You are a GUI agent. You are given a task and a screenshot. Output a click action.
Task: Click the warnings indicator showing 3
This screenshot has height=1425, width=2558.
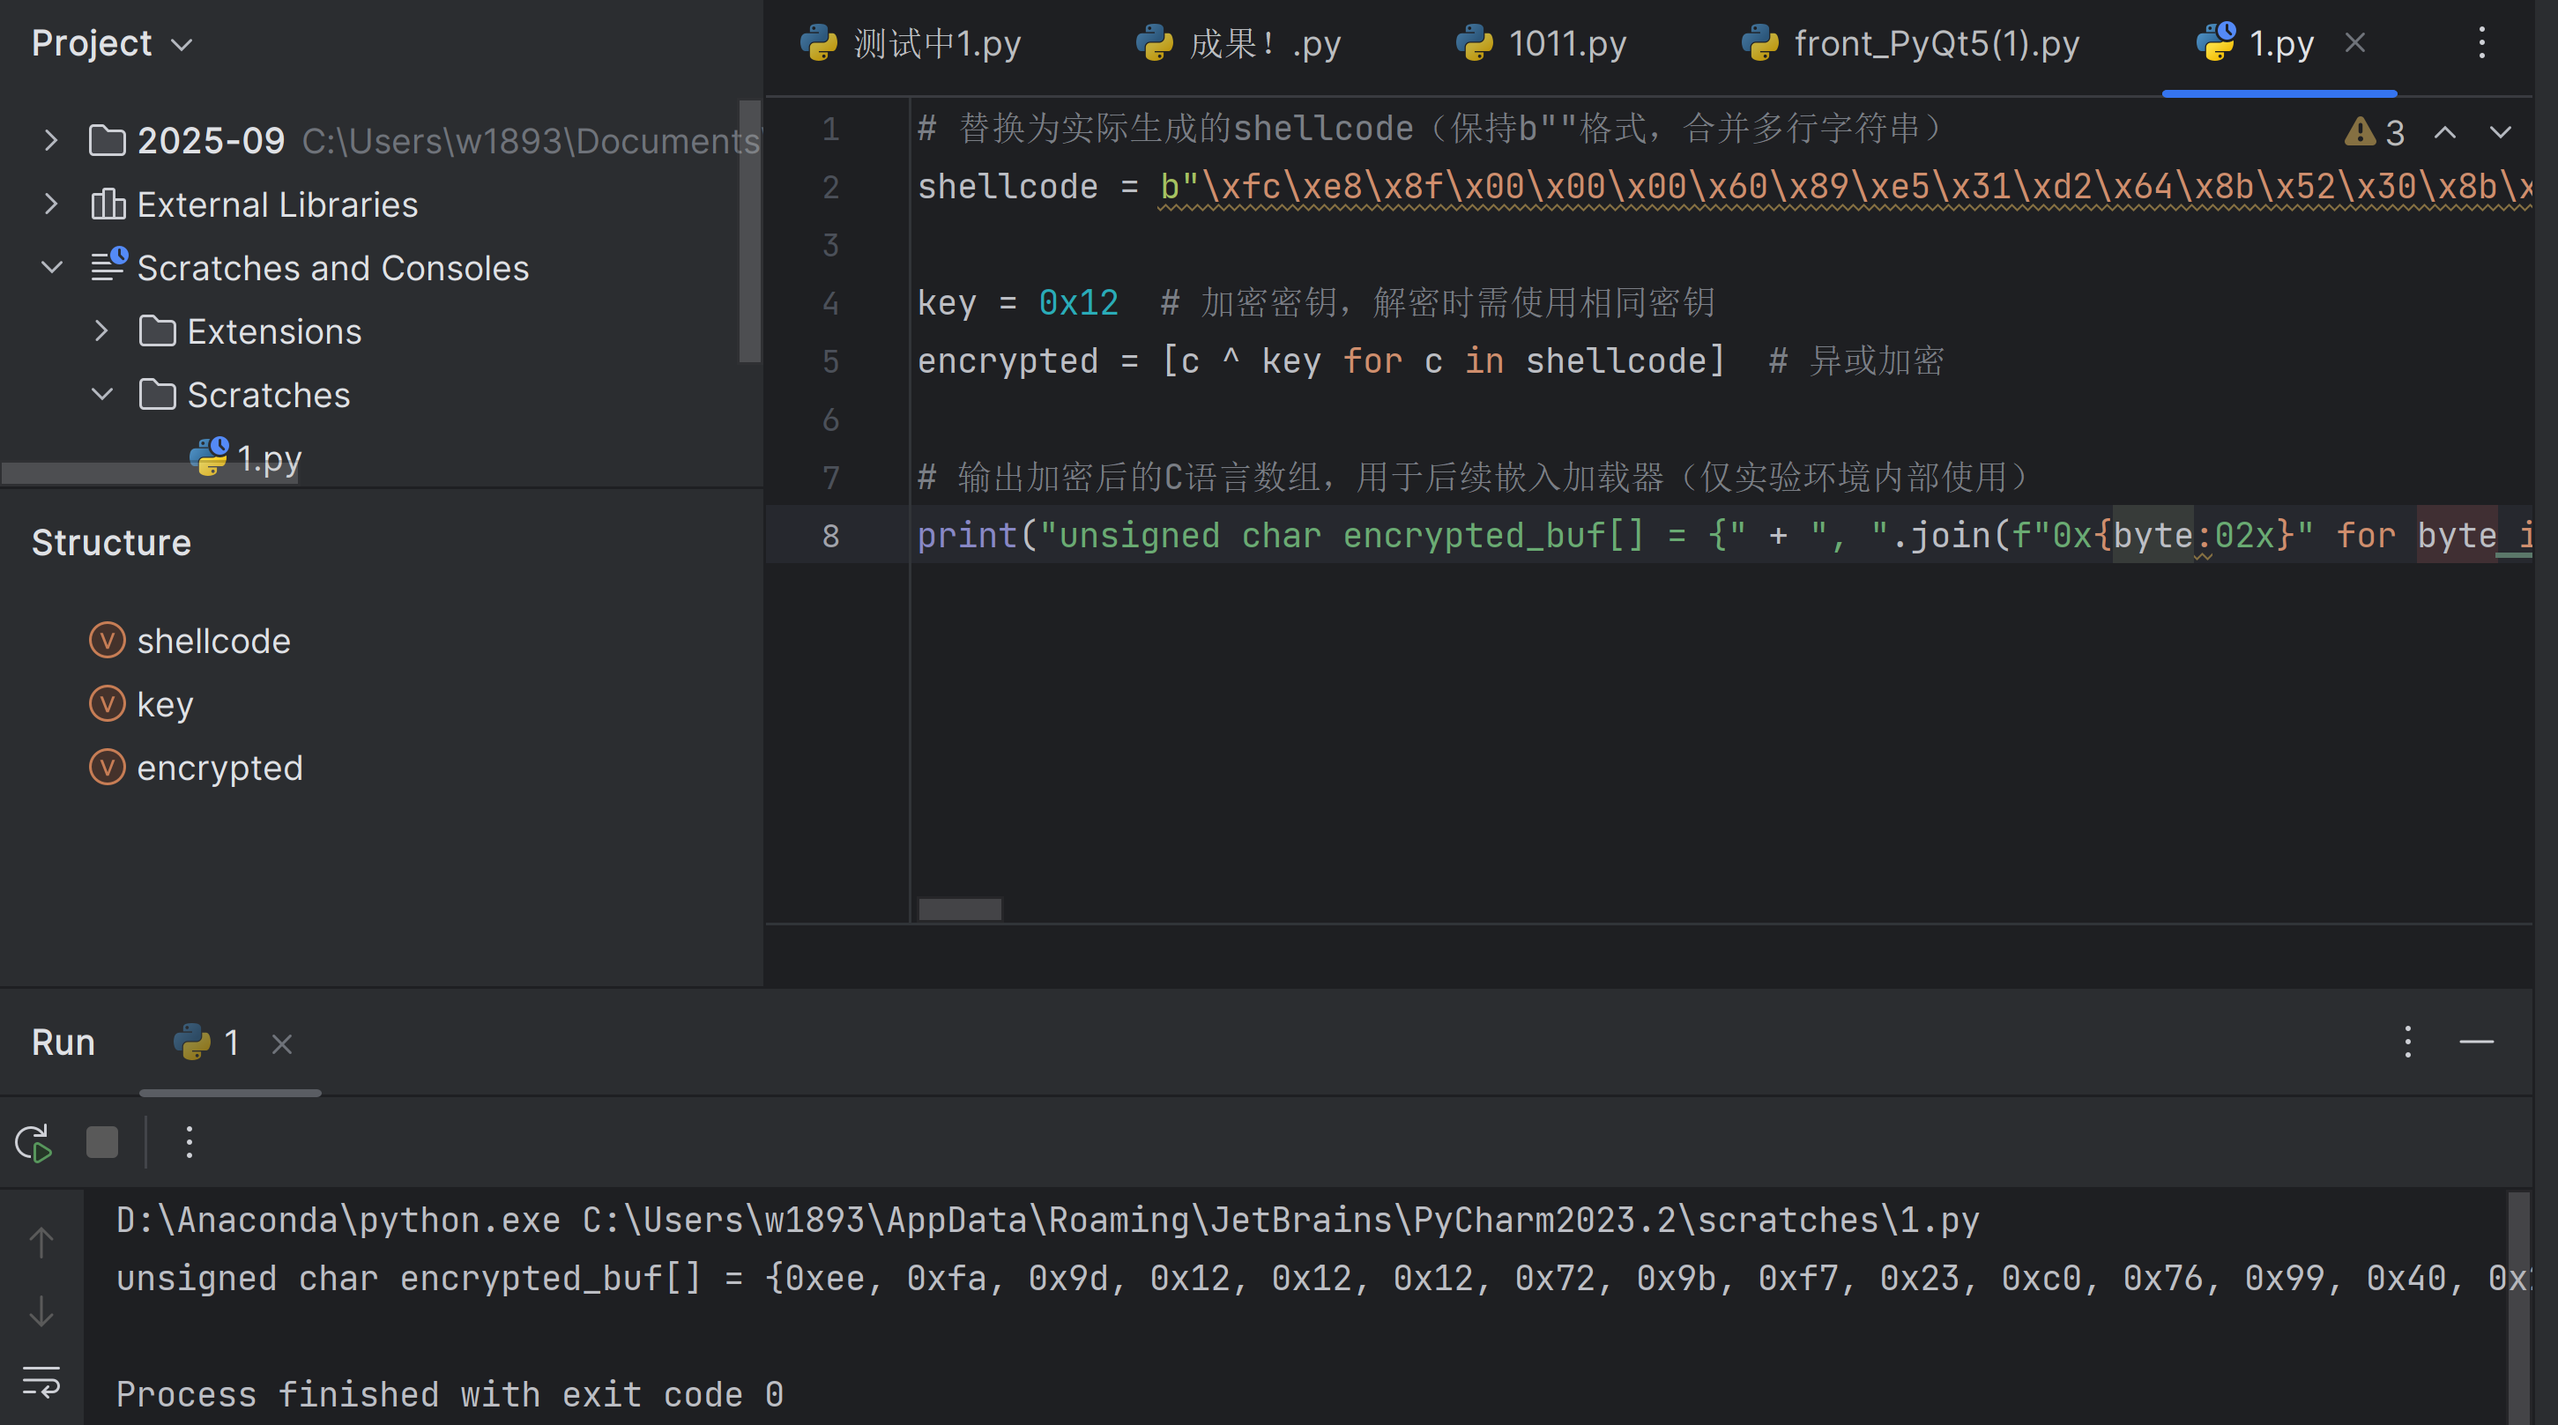click(x=2375, y=132)
